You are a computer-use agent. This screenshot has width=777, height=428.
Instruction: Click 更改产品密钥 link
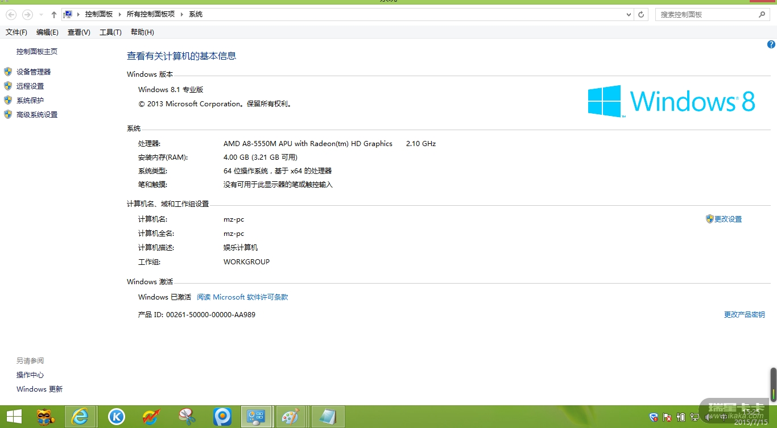(744, 315)
